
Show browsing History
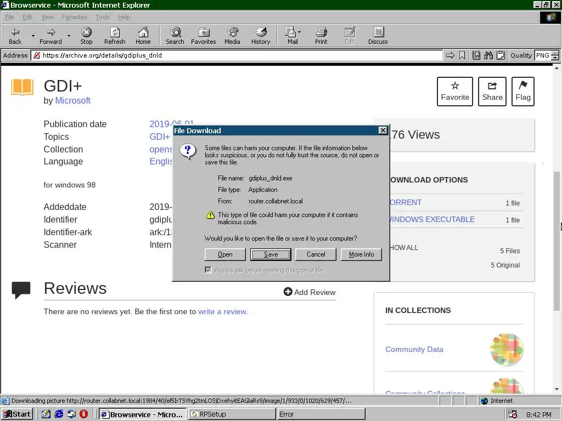point(261,36)
